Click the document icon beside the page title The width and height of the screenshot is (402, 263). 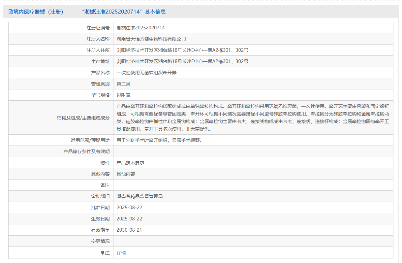11,12
